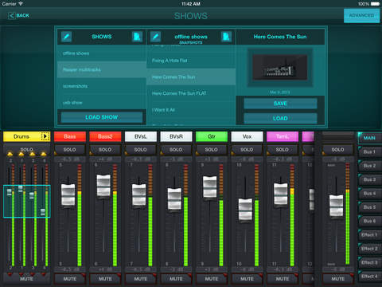Switch to the Bus 1 tab
The height and width of the screenshot is (287, 382).
coord(369,151)
